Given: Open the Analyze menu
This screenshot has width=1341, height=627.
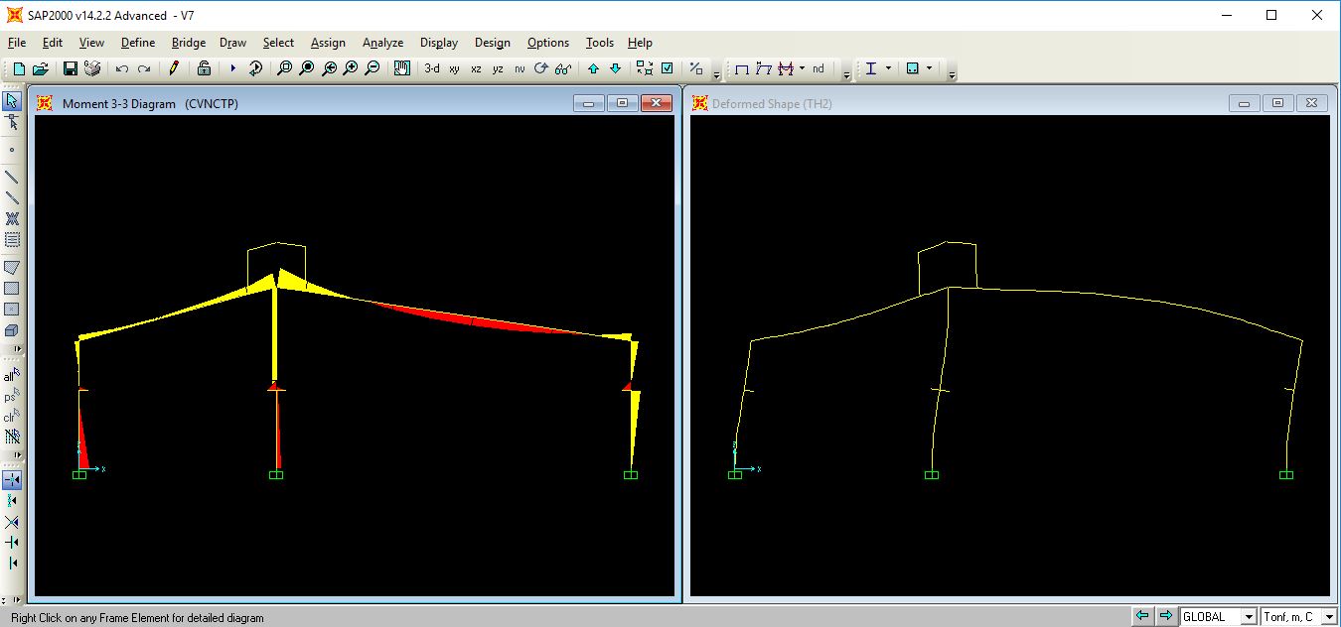Looking at the screenshot, I should (x=382, y=43).
